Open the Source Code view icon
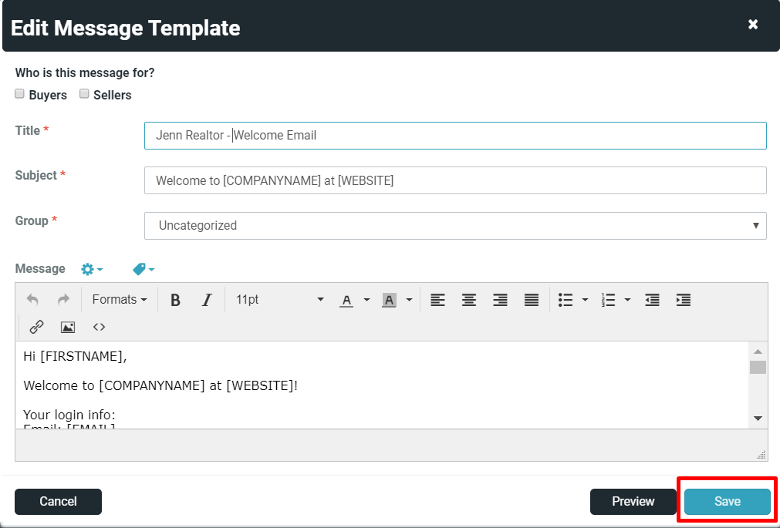 point(99,327)
